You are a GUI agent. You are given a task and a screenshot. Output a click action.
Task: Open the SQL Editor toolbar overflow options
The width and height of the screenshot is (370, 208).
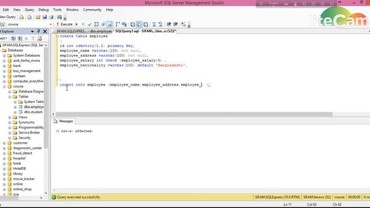pyautogui.click(x=189, y=25)
